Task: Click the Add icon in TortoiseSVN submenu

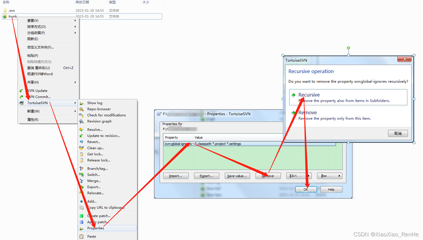Action: click(x=81, y=202)
